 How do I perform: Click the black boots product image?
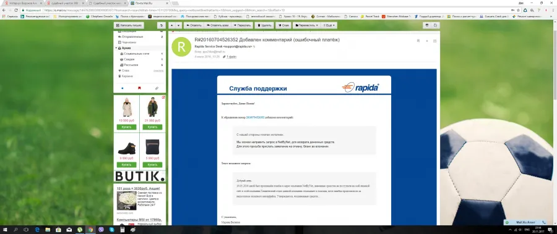tap(126, 148)
